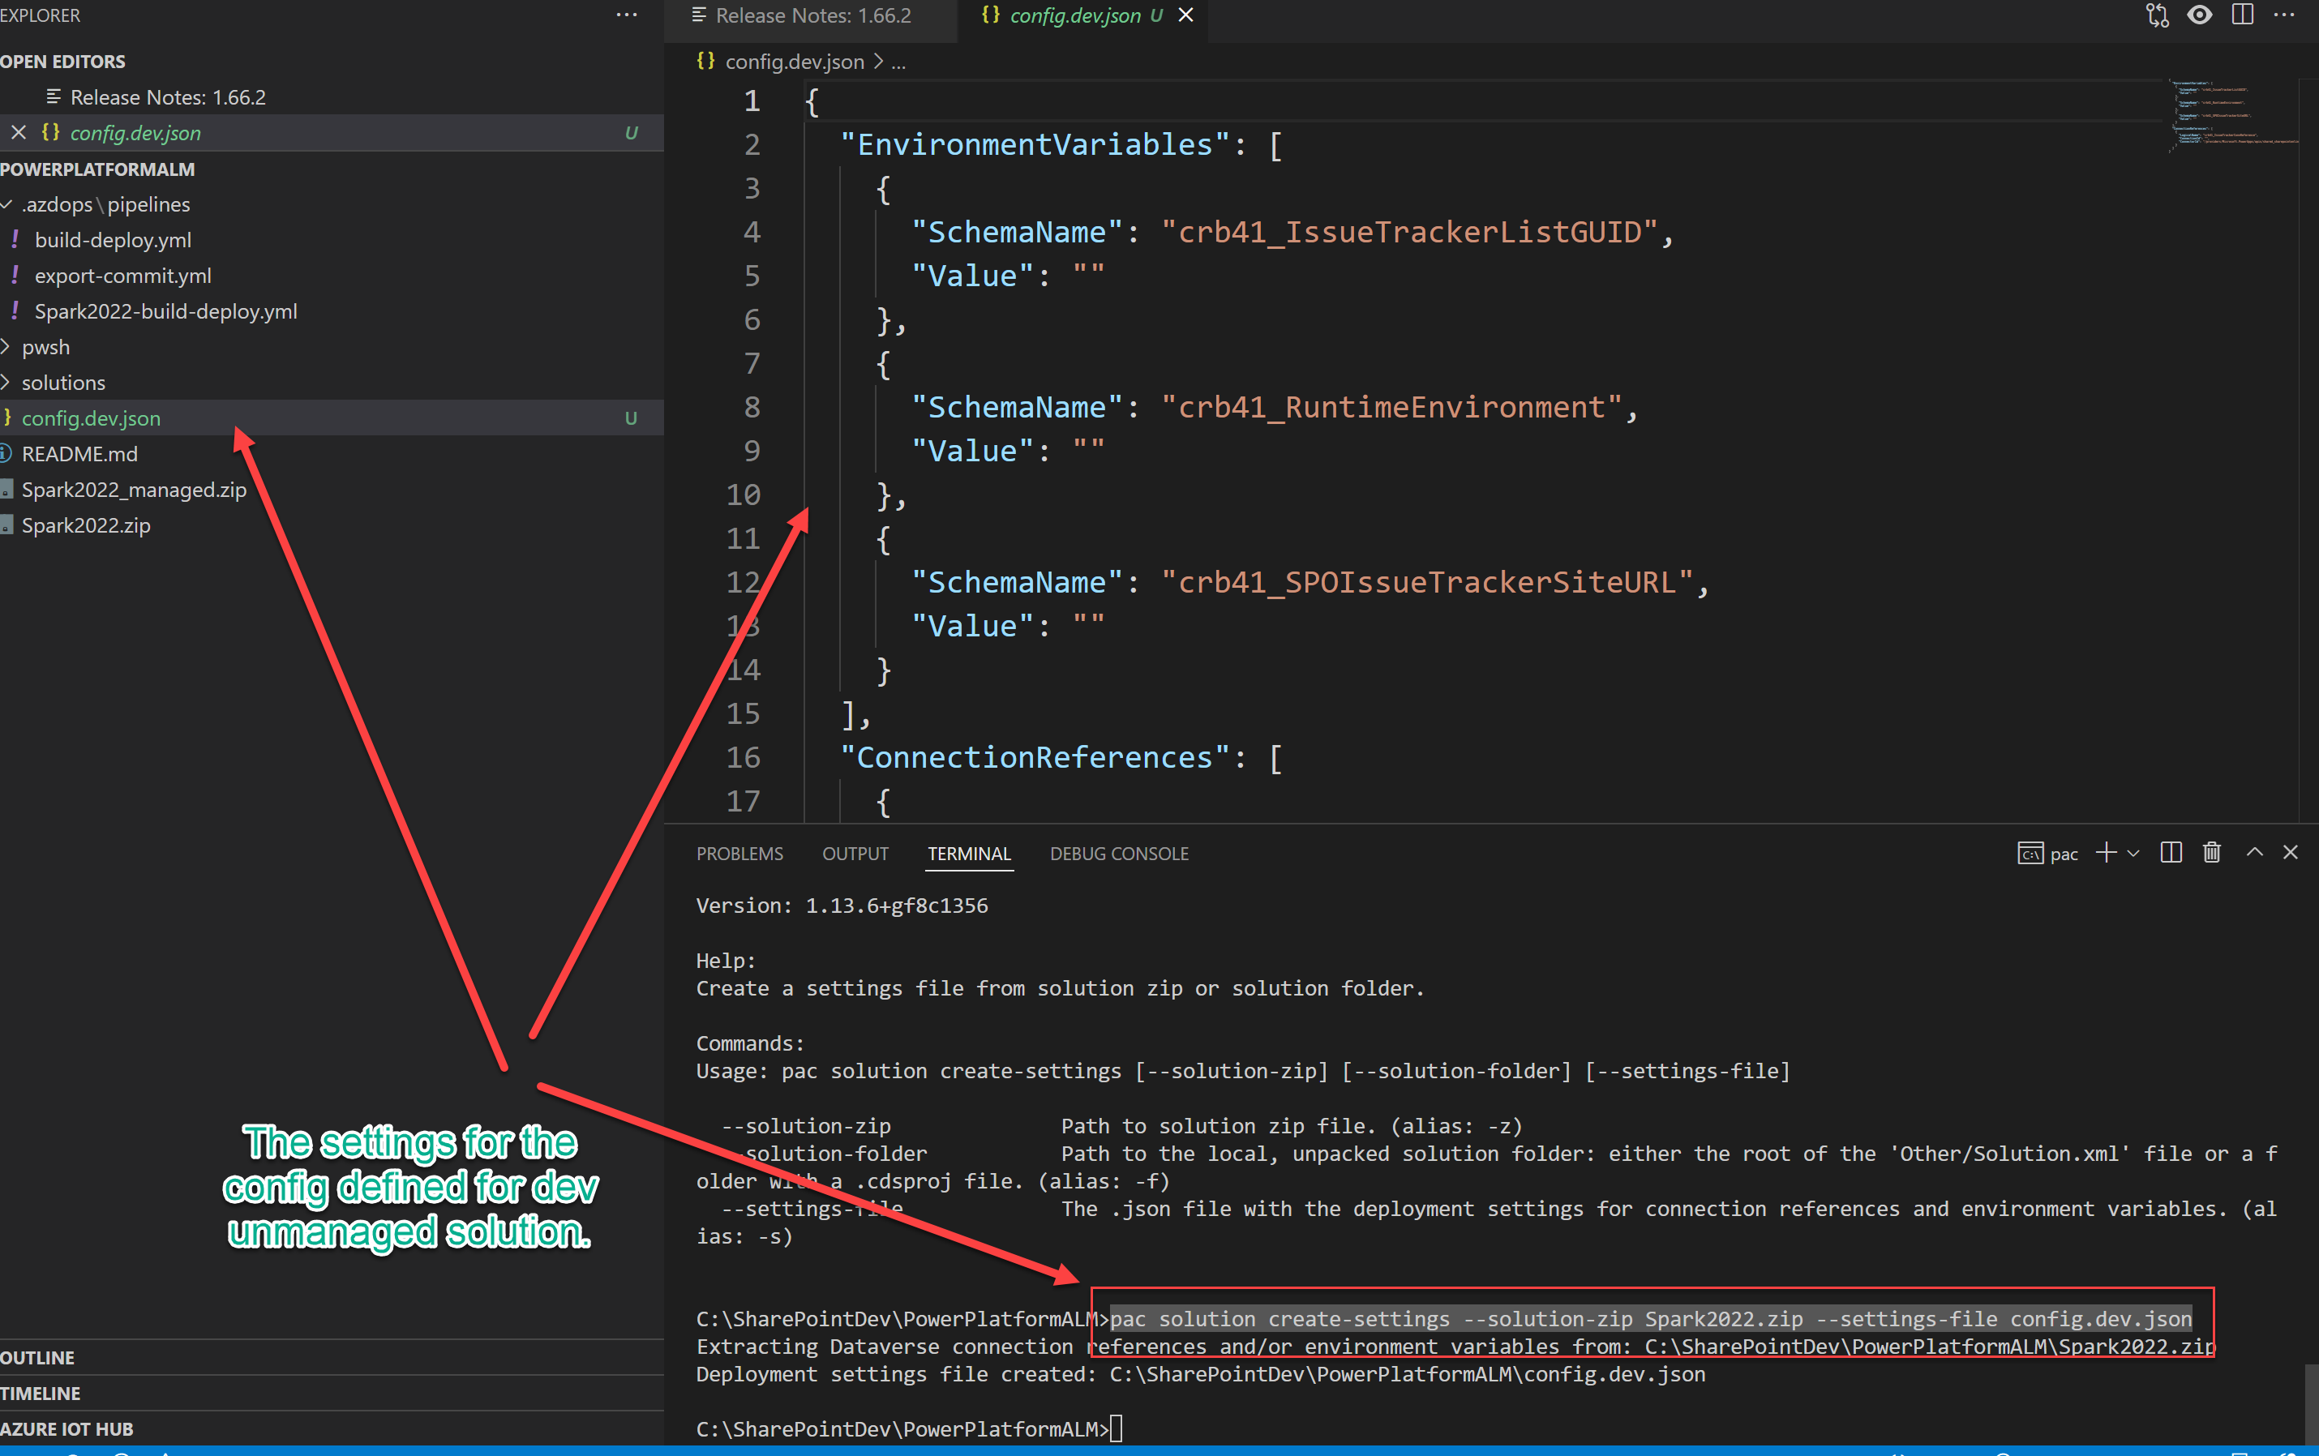This screenshot has height=1456, width=2319.
Task: Click the Open Changes source control icon
Action: 2157,15
